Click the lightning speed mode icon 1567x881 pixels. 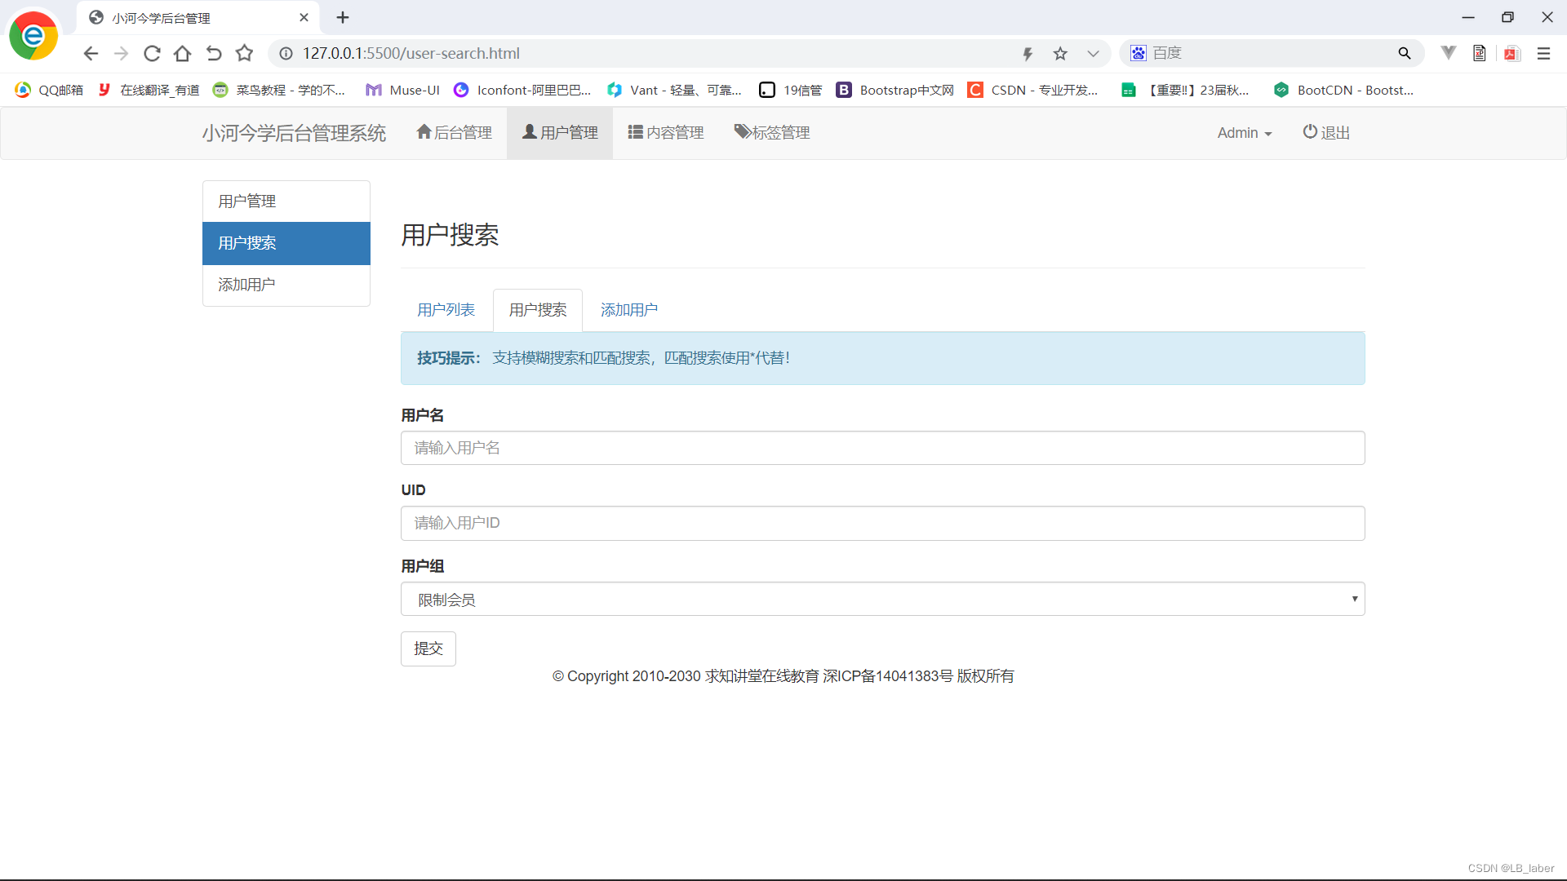tap(1028, 54)
